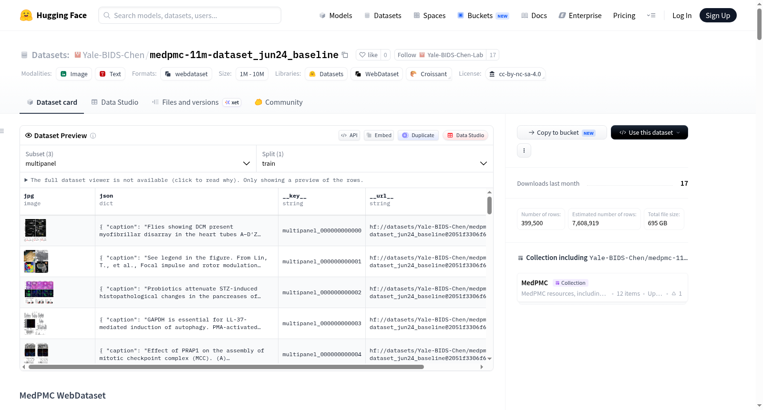
Task: Go to Models in the top navigation
Action: click(x=335, y=15)
